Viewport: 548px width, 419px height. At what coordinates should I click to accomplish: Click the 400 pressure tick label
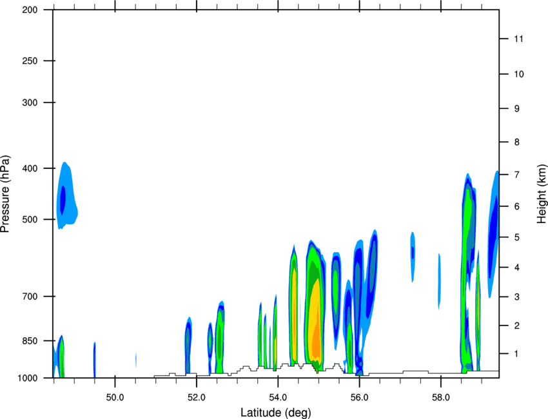[x=30, y=168]
